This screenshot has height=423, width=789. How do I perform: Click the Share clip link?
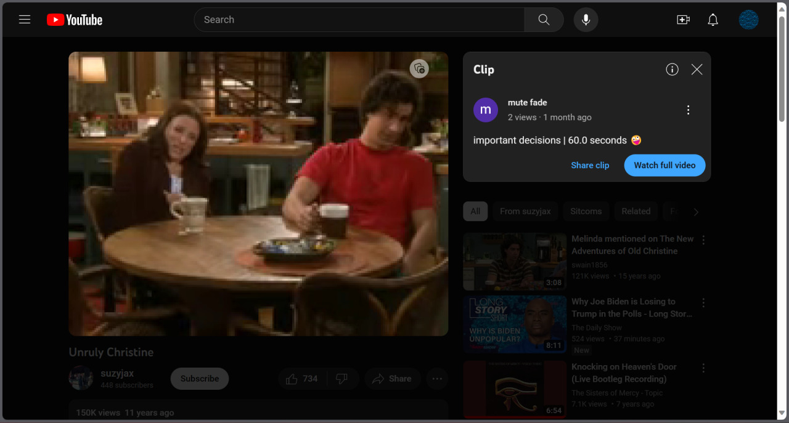pos(590,165)
